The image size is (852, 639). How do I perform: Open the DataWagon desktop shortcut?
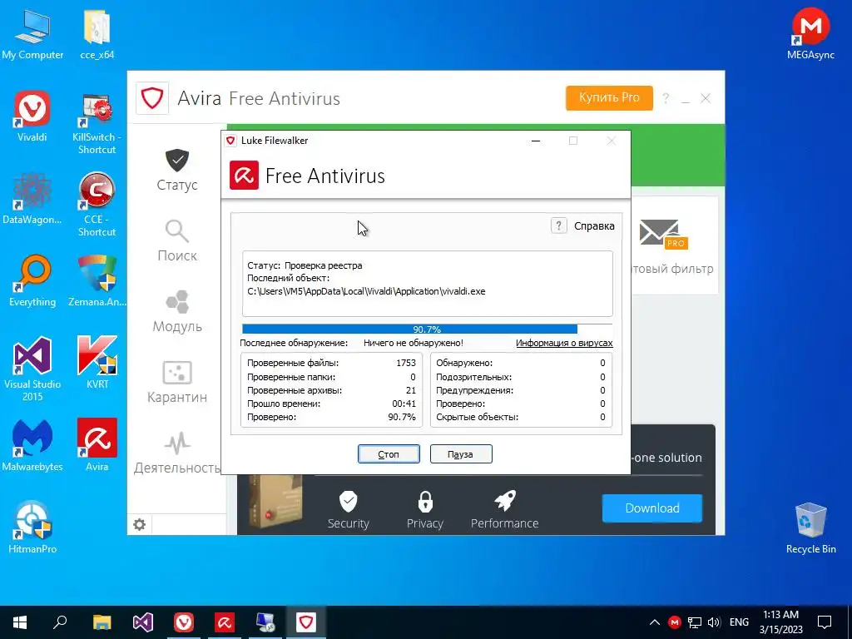click(x=32, y=199)
